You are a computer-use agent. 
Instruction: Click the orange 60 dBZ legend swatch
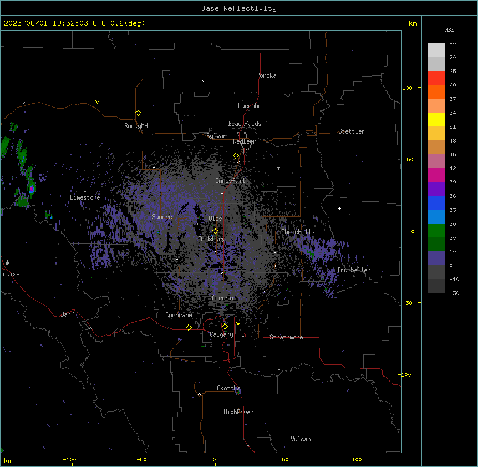point(436,92)
